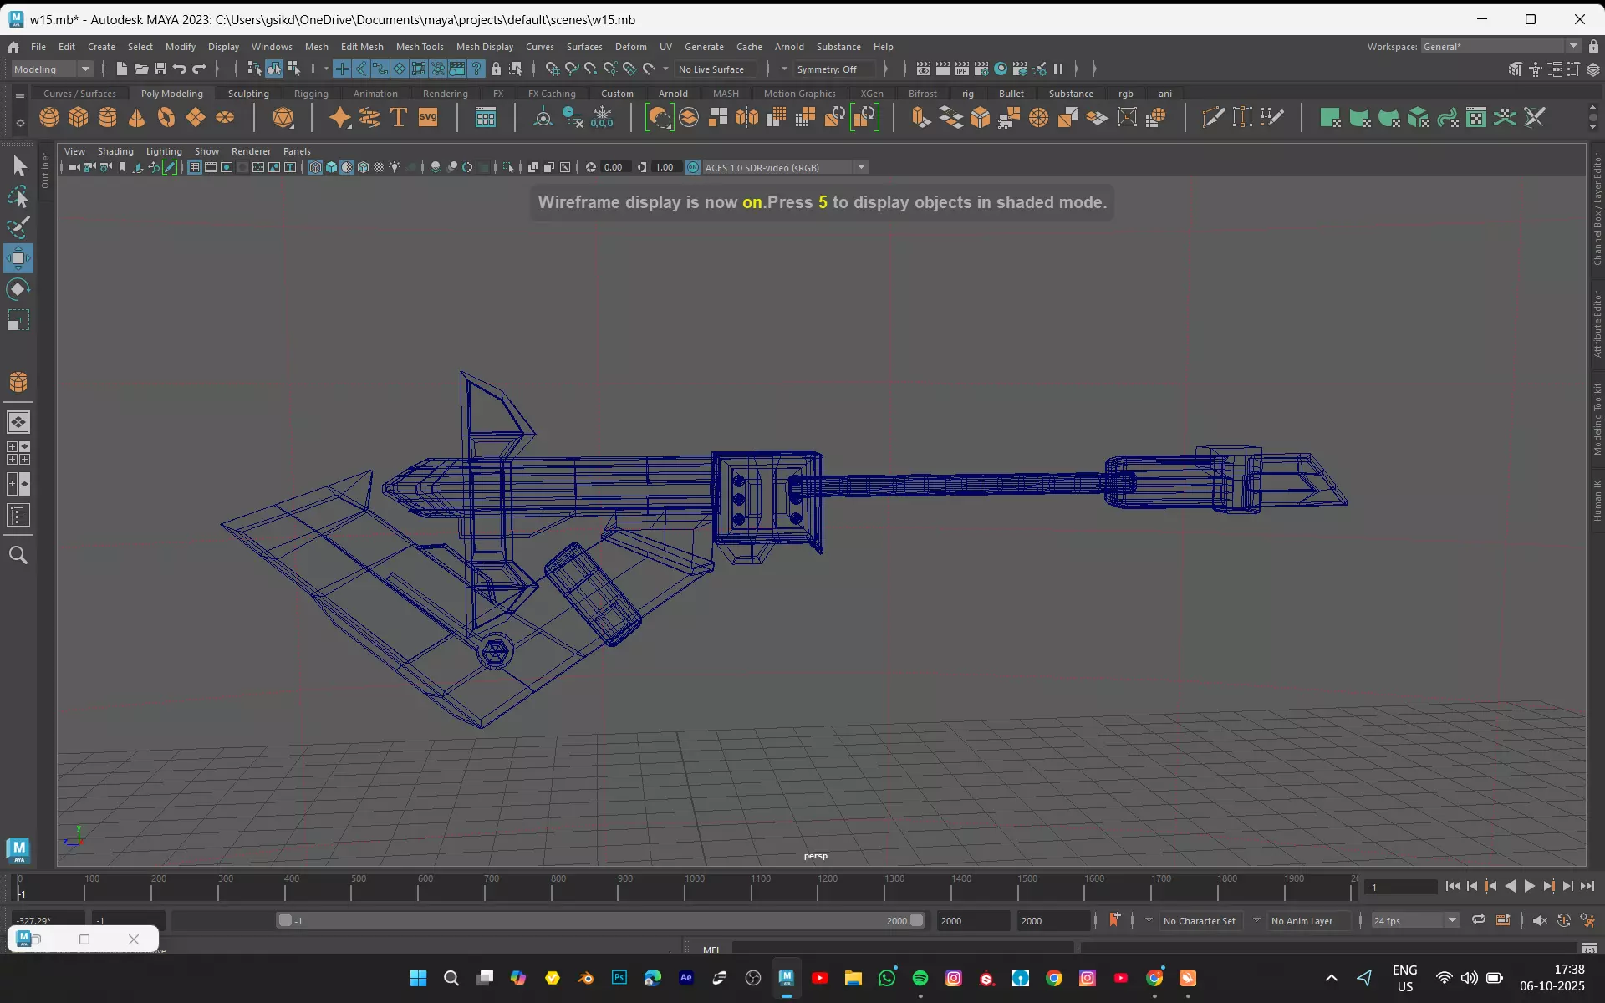Screen dimensions: 1605x1003
Task: Click the SVG import shelf icon
Action: [428, 118]
